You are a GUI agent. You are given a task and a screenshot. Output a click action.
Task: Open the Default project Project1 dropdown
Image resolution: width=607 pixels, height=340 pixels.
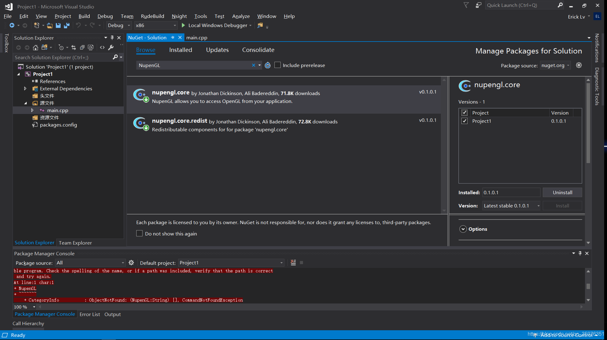[231, 263]
